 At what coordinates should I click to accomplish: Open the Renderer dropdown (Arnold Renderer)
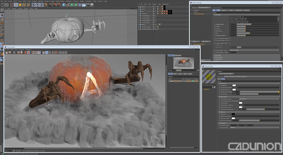point(204,8)
